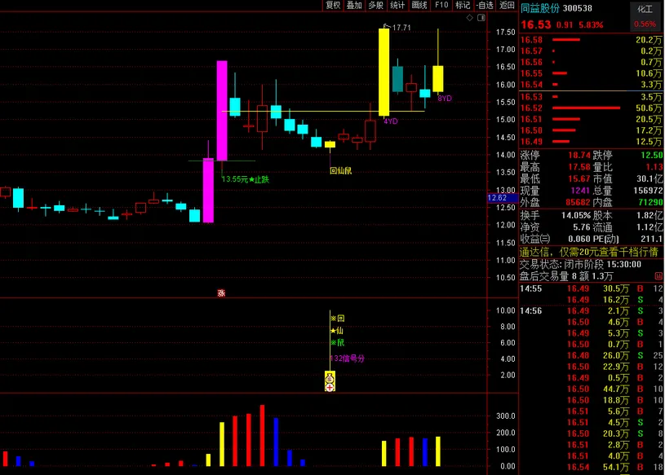Click the 涨停 18.74 value
The width and height of the screenshot is (665, 475).
pyautogui.click(x=579, y=155)
